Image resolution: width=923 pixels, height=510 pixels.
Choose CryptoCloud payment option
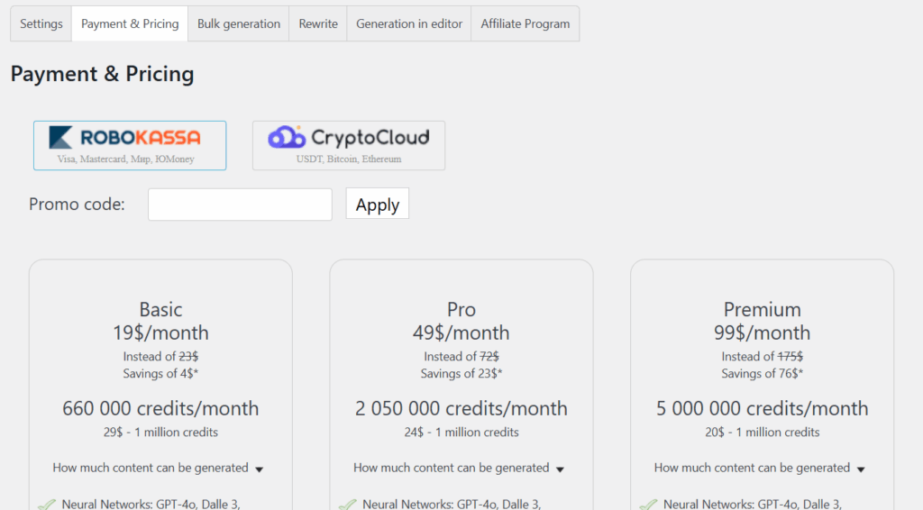pos(348,145)
